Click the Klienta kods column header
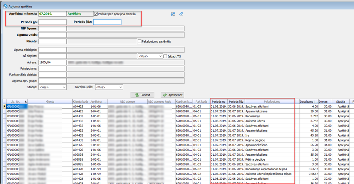 (81, 102)
